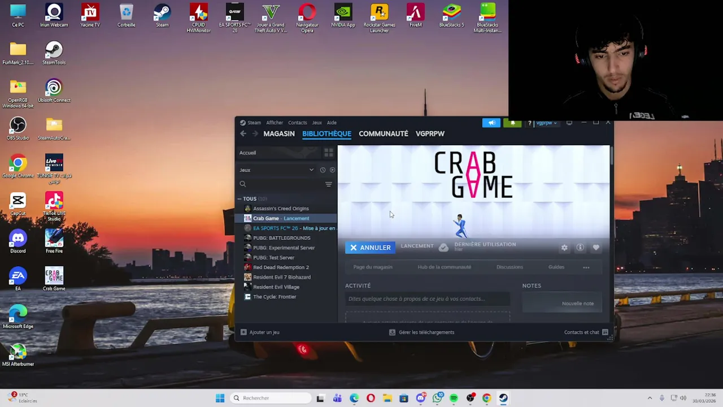Open the Contacts menu
The height and width of the screenshot is (407, 723).
[297, 123]
